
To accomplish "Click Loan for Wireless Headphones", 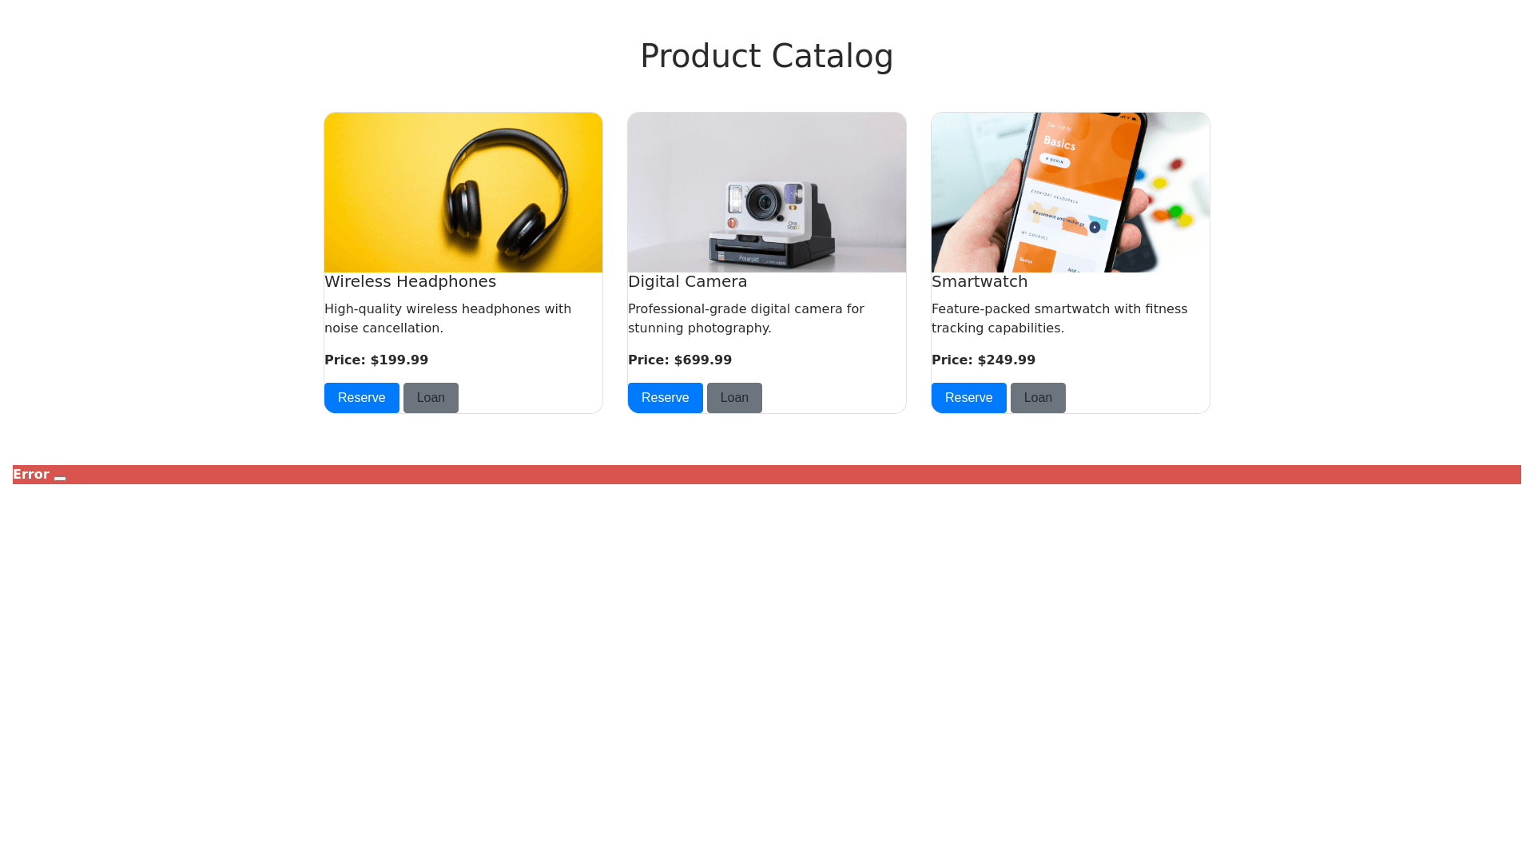I will coord(431,398).
